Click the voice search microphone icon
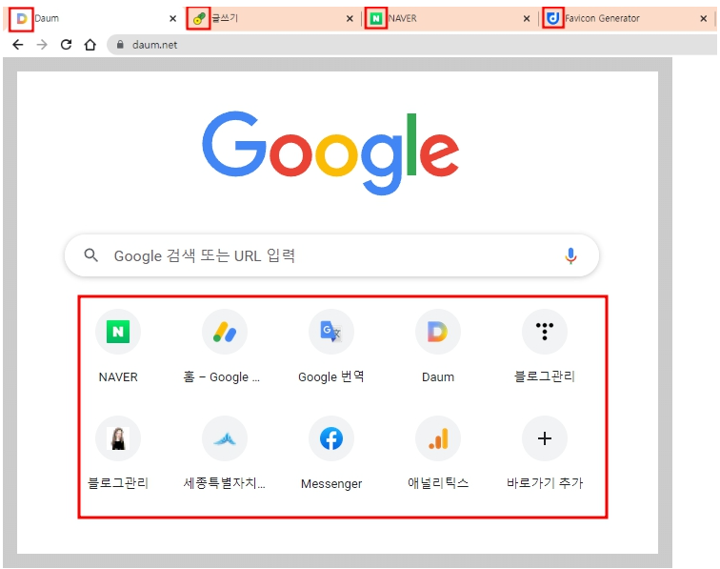This screenshot has width=720, height=569. click(570, 255)
